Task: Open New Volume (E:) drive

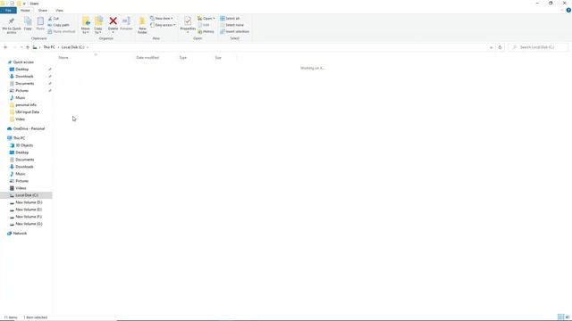Action: pos(29,210)
